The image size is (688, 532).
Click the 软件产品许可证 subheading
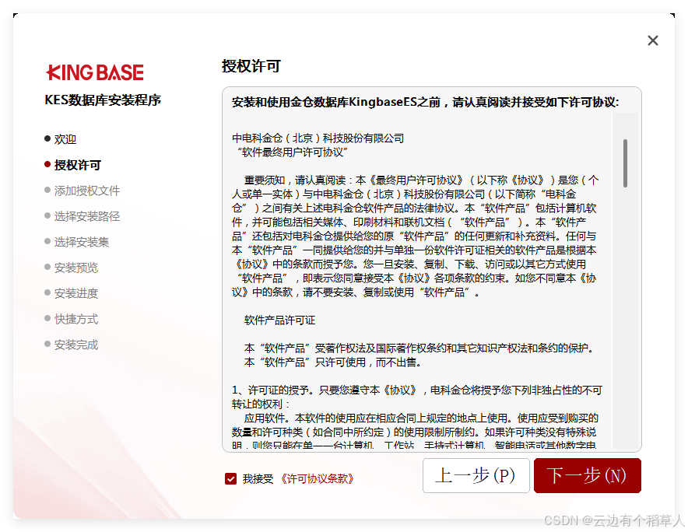click(x=279, y=320)
